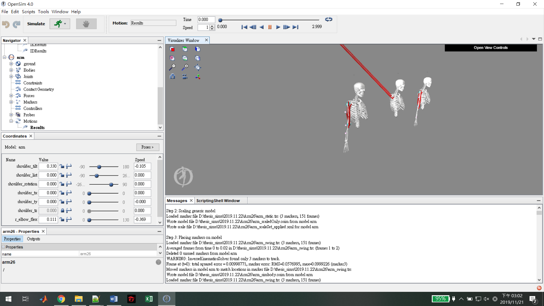The height and width of the screenshot is (306, 544).
Task: Open Excel from the taskbar
Action: (x=149, y=299)
